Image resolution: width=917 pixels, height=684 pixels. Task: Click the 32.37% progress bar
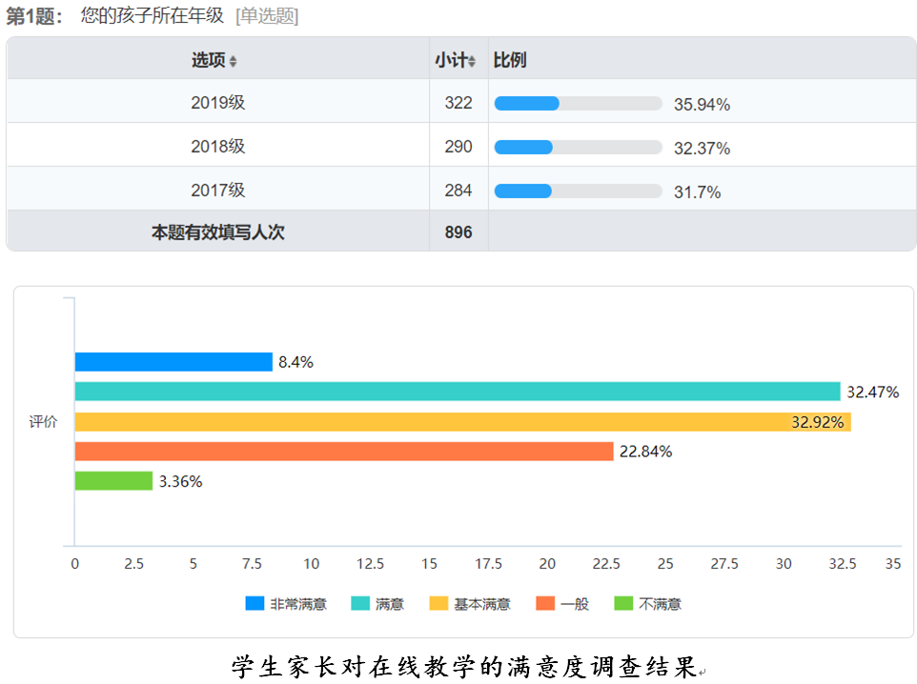pyautogui.click(x=578, y=148)
